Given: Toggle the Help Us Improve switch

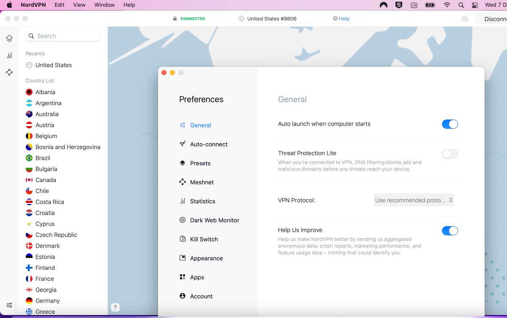Looking at the screenshot, I should (450, 231).
